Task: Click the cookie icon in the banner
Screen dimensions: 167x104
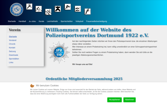Action: click(x=32, y=86)
